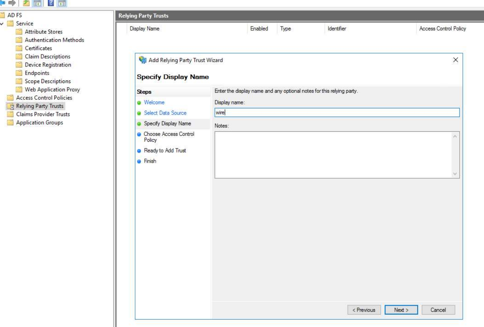Screen dimensions: 484x327
Task: Click the wizard icon in dialog title
Action: pyautogui.click(x=143, y=60)
